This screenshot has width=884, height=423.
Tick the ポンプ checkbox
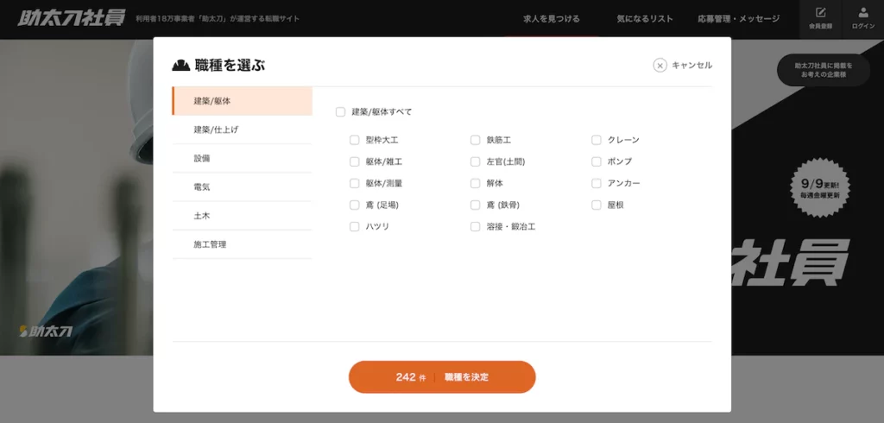pyautogui.click(x=596, y=162)
